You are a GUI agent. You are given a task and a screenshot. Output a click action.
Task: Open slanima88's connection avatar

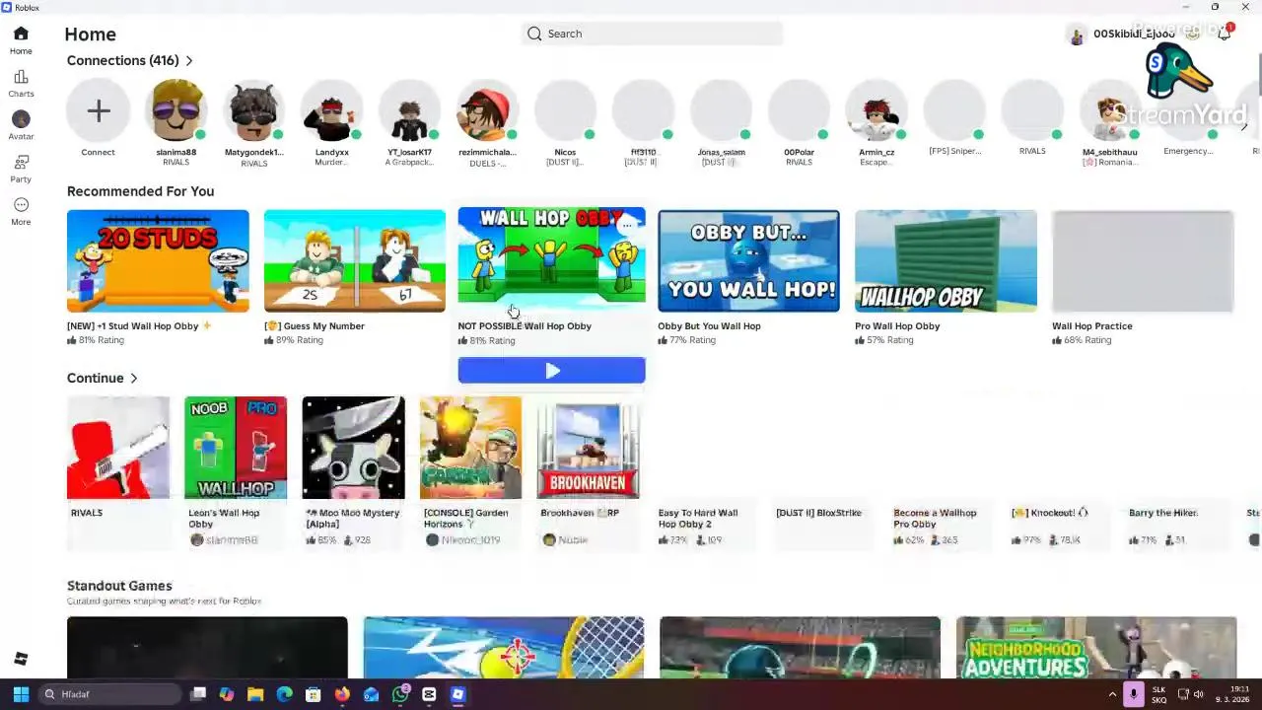176,111
